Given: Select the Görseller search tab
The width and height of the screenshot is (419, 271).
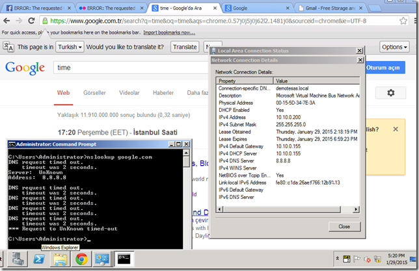Looking at the screenshot, I should tap(94, 93).
